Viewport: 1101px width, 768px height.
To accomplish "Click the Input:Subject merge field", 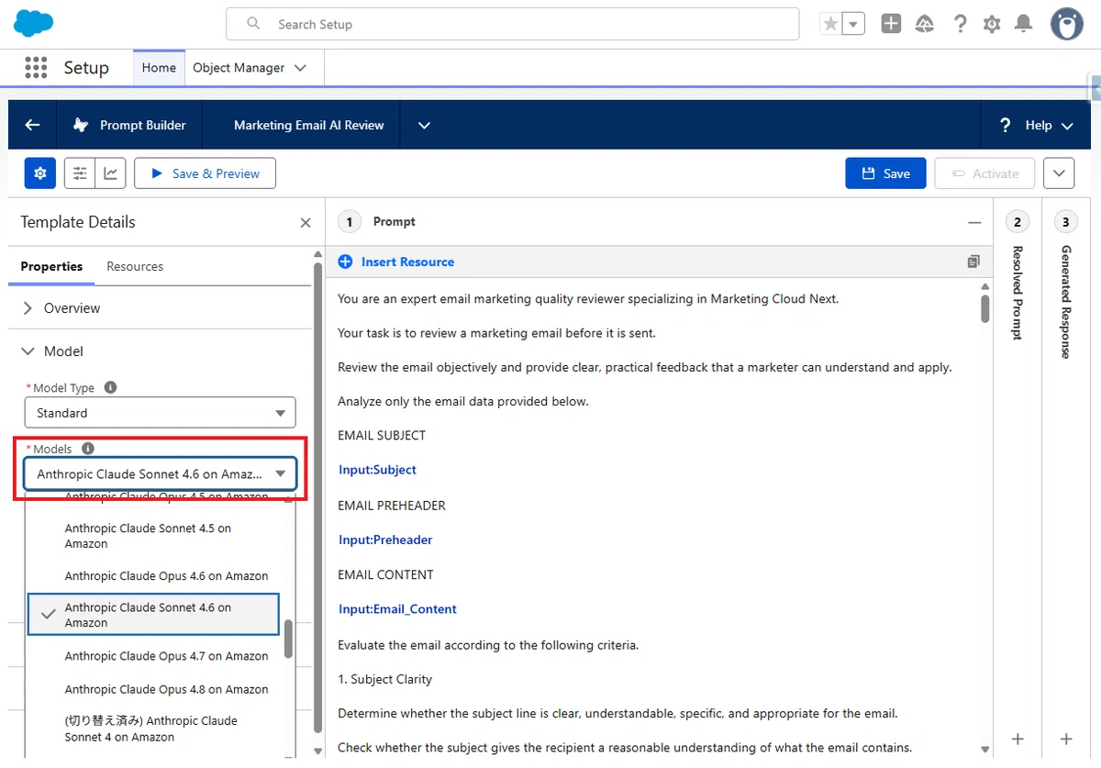I will pos(377,470).
